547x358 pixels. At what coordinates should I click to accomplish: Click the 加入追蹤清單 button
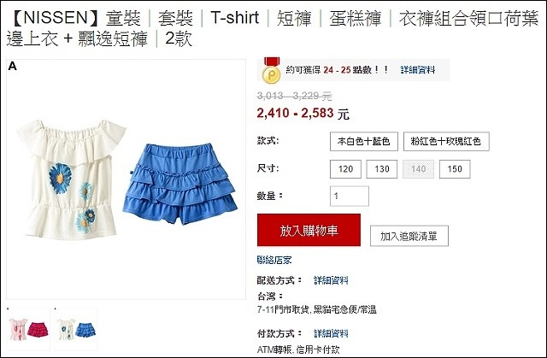409,236
